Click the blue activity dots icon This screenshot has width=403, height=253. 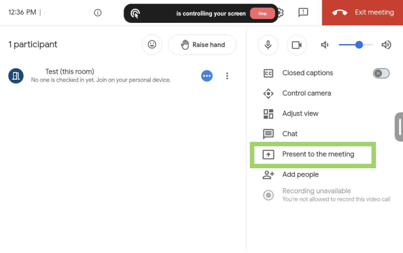click(207, 76)
